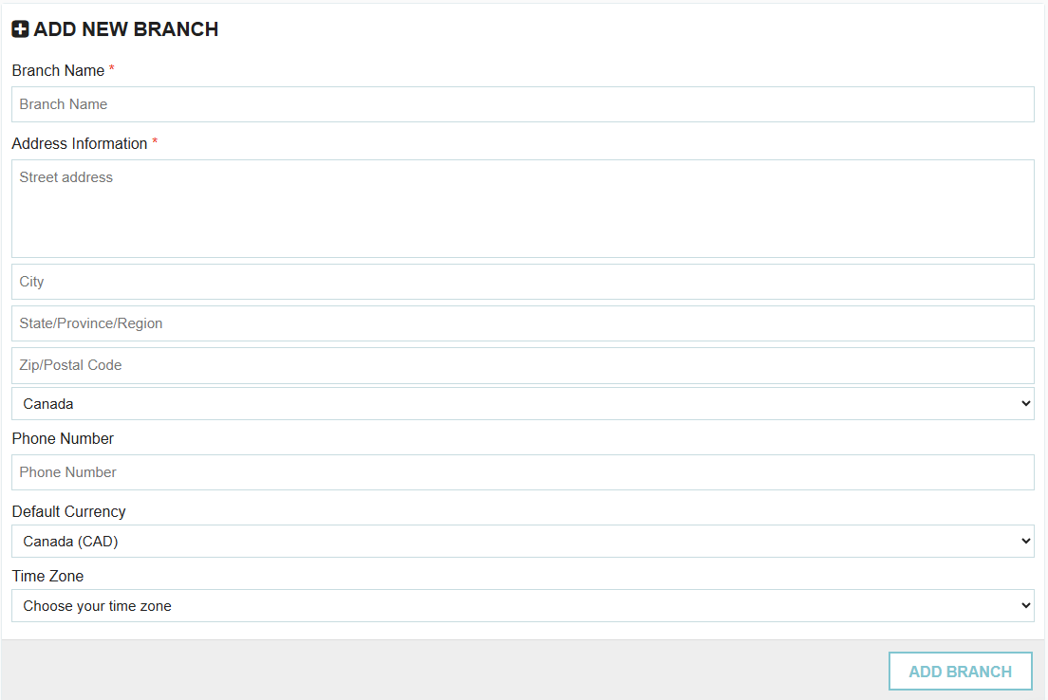Screen dimensions: 1048x700
Task: Click the Default Currency label
Action: click(69, 511)
